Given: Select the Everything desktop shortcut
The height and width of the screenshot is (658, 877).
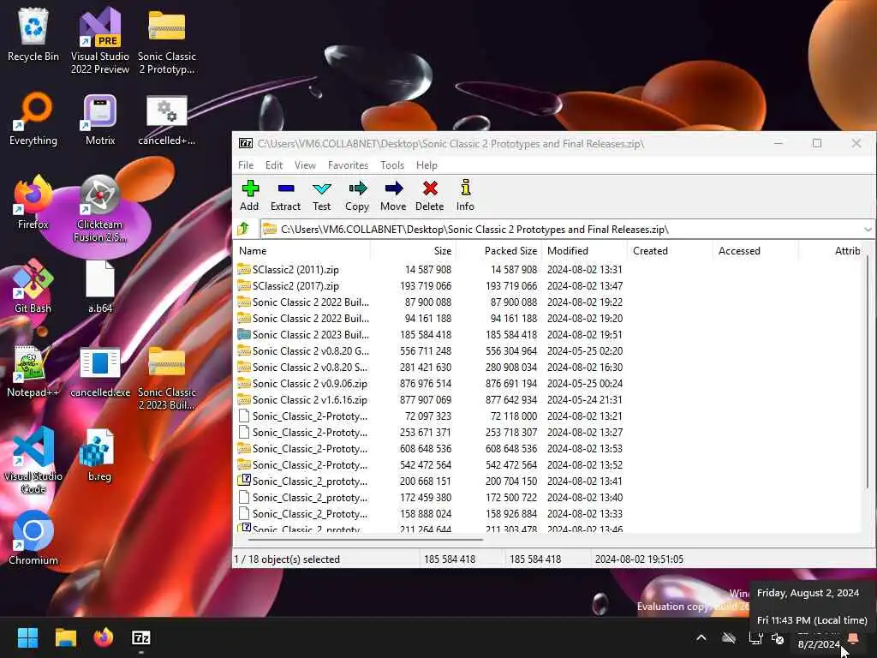Looking at the screenshot, I should pyautogui.click(x=33, y=119).
